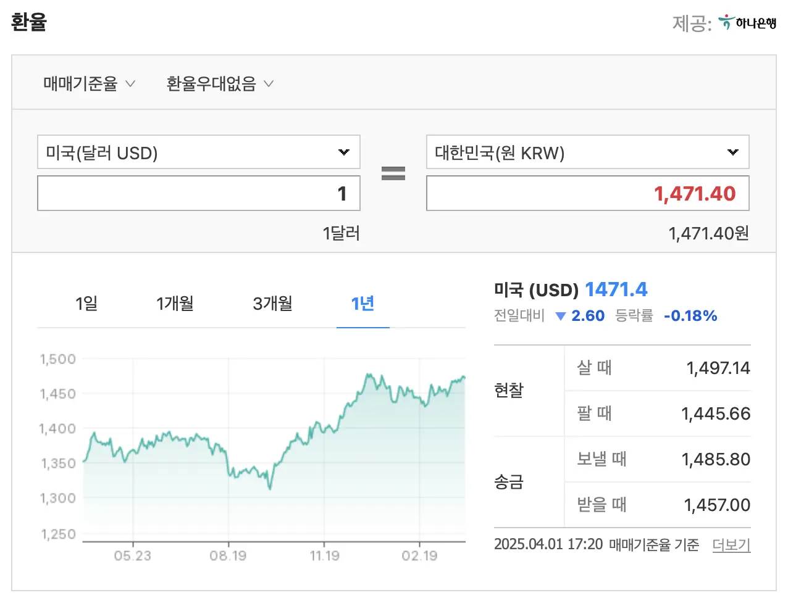Click the 매매기준율 dropdown chevron

point(130,83)
